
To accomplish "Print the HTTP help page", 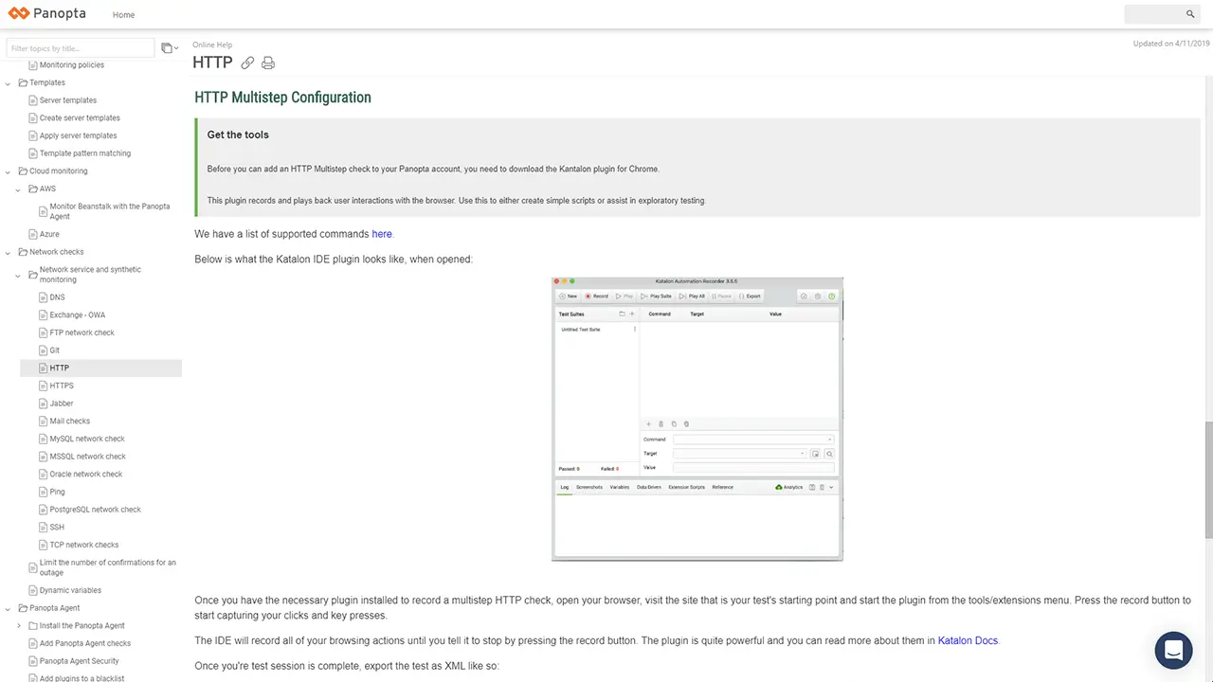I will [x=268, y=63].
